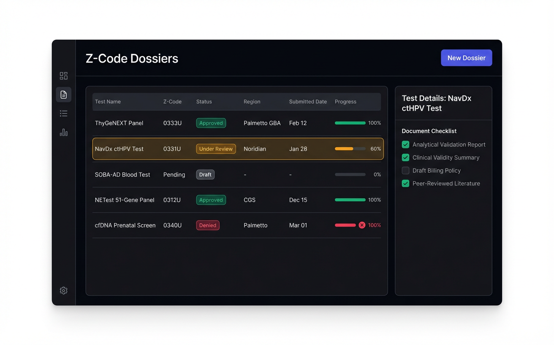This screenshot has width=554, height=345.
Task: Open the list view icon in the sidebar
Action: [63, 113]
